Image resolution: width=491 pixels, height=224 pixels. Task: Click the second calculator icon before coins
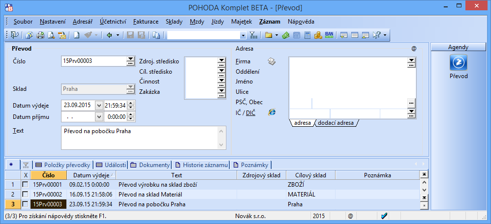[307, 35]
